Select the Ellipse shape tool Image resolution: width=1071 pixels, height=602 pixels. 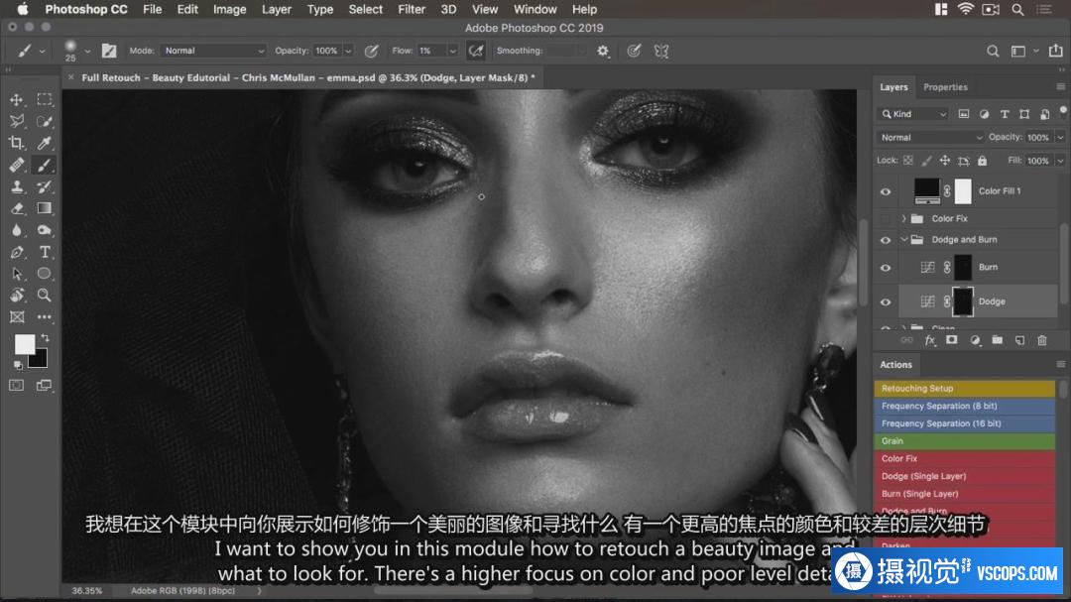point(45,274)
